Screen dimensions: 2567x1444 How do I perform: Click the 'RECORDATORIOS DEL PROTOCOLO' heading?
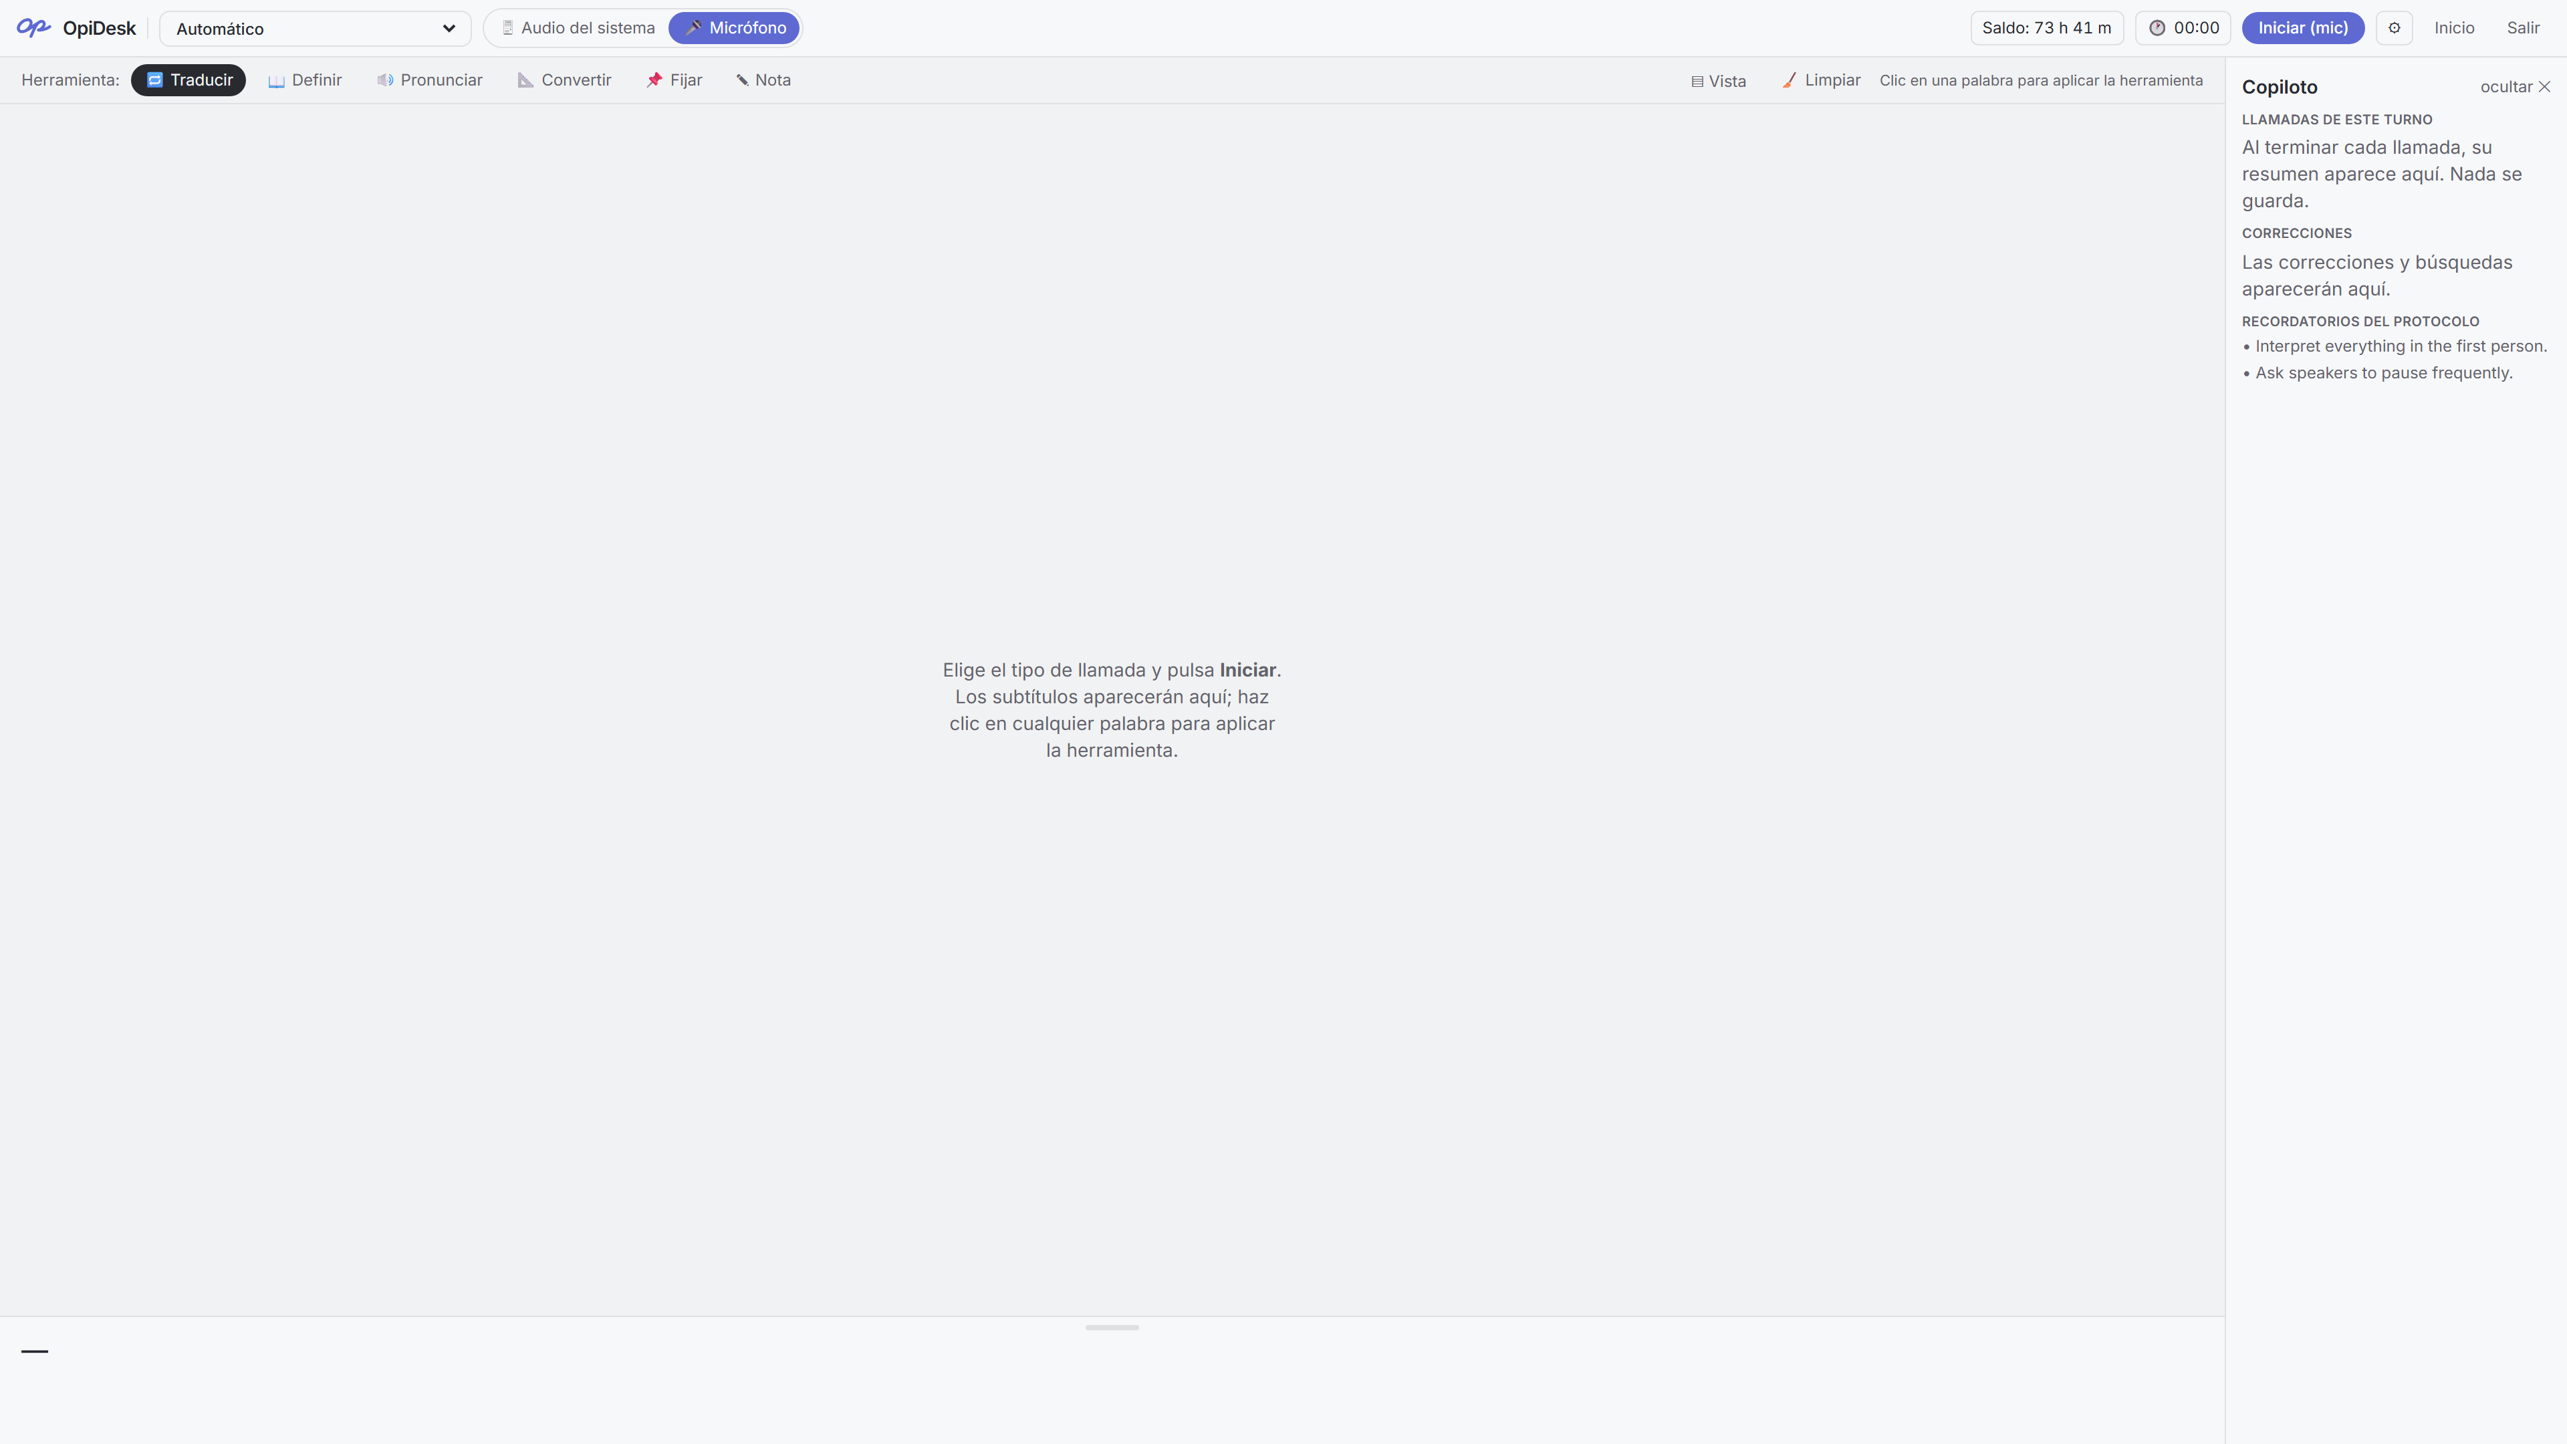pyautogui.click(x=2360, y=321)
